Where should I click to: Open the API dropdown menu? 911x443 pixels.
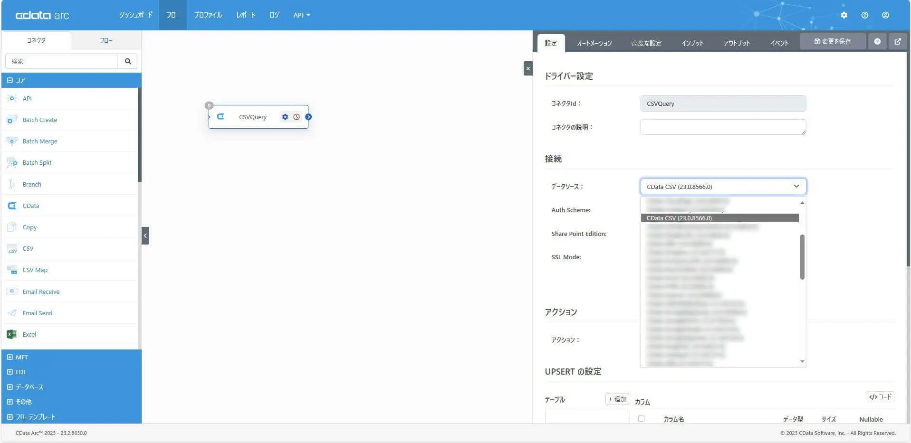pyautogui.click(x=302, y=15)
